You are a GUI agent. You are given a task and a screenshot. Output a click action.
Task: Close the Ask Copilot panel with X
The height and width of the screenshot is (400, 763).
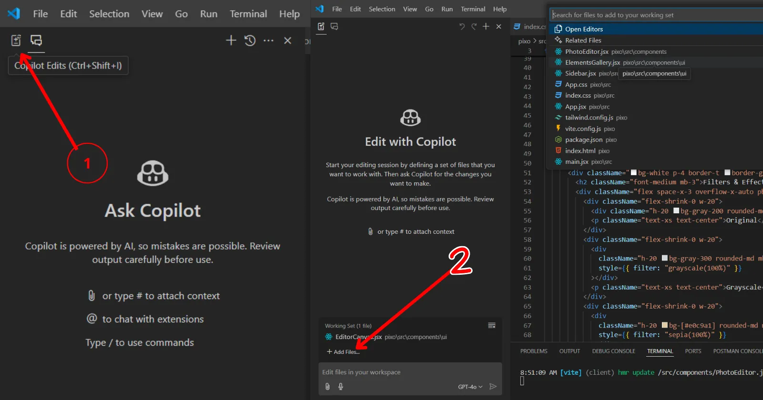[288, 40]
